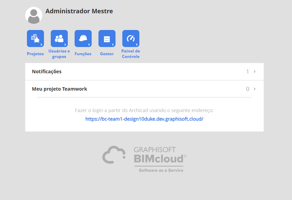Image resolution: width=292 pixels, height=200 pixels.
Task: Click the Painel de Controle text label
Action: click(131, 53)
